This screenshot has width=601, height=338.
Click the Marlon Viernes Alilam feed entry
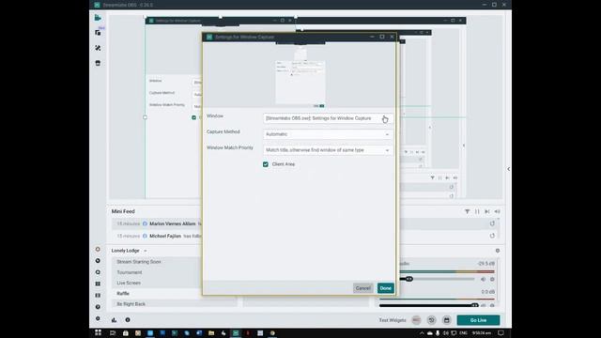click(157, 223)
